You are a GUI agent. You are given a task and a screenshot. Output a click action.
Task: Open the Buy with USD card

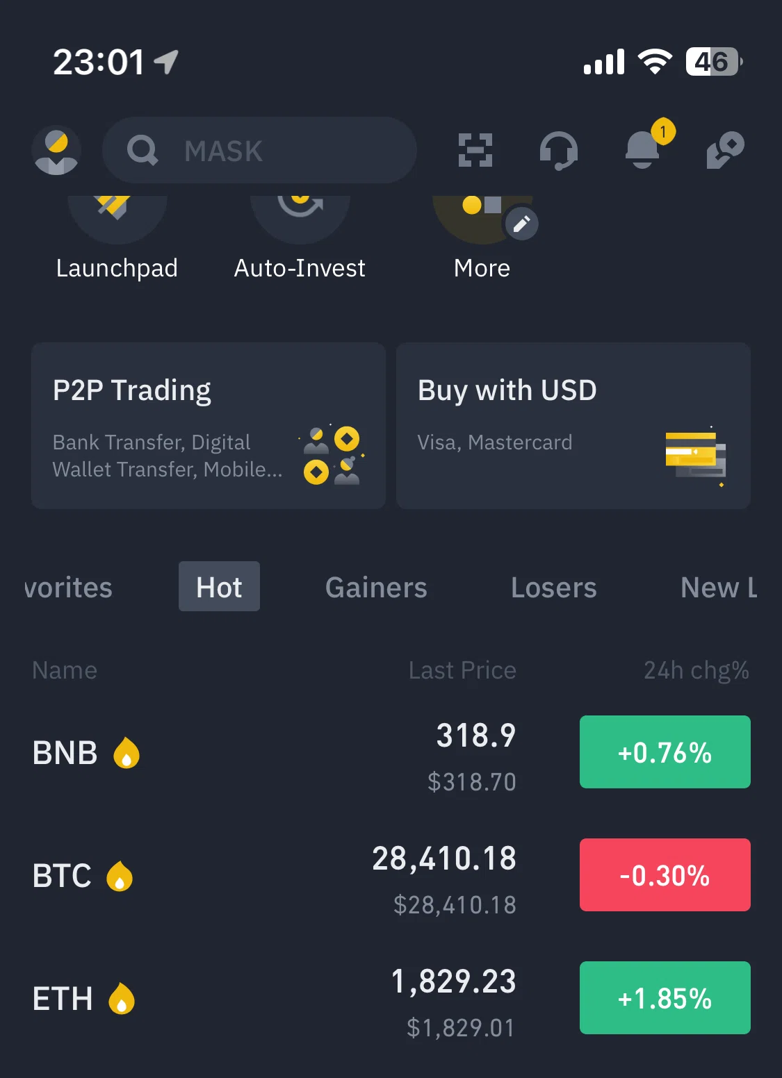(x=573, y=426)
